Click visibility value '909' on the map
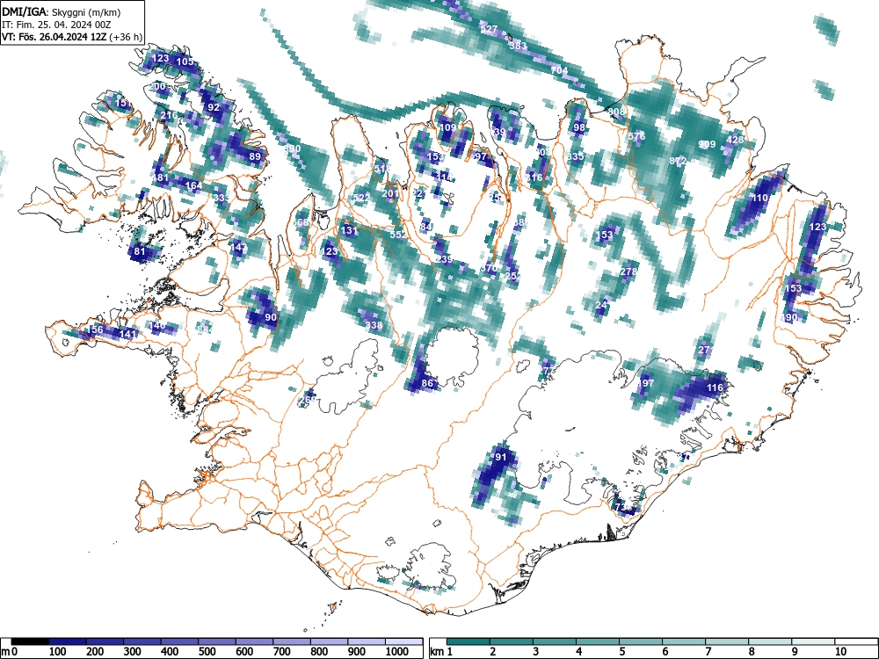 coord(707,145)
